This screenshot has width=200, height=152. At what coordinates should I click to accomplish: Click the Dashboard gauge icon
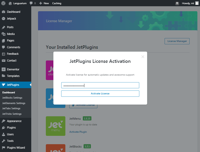point(4,12)
